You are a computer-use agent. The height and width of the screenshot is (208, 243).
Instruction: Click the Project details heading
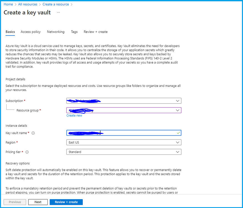tap(15, 79)
